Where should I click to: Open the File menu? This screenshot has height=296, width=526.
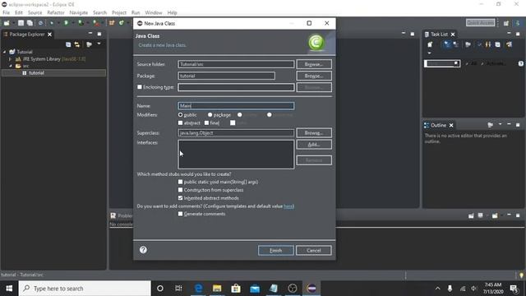coord(6,13)
